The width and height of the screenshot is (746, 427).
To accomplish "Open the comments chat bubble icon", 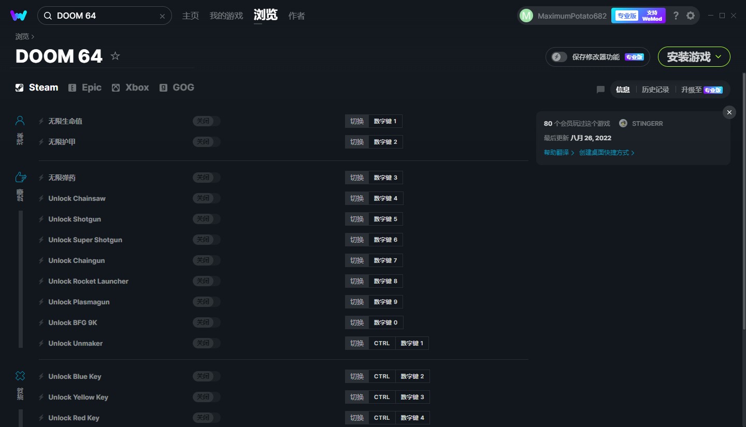I will (x=600, y=90).
